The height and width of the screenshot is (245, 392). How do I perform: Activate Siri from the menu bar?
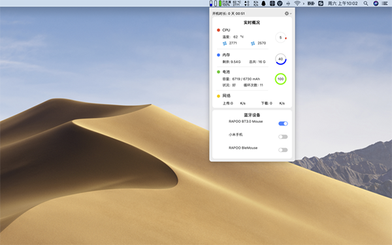click(376, 3)
